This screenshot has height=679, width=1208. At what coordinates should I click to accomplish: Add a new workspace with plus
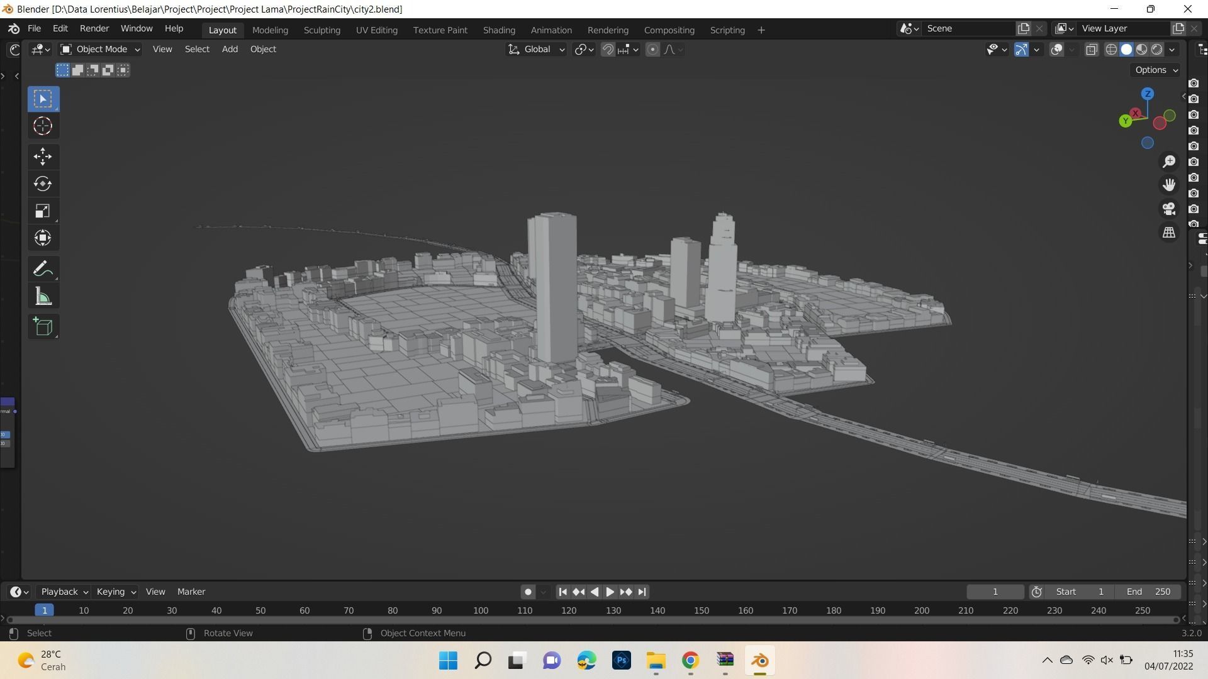click(x=761, y=30)
